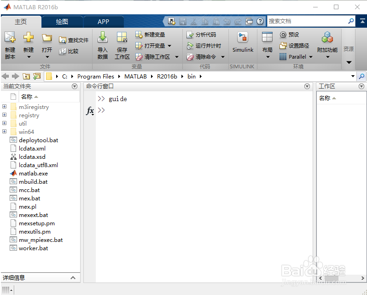Click the save icon in quick access toolbar
This screenshot has height=295, width=367.
pos(183,21)
